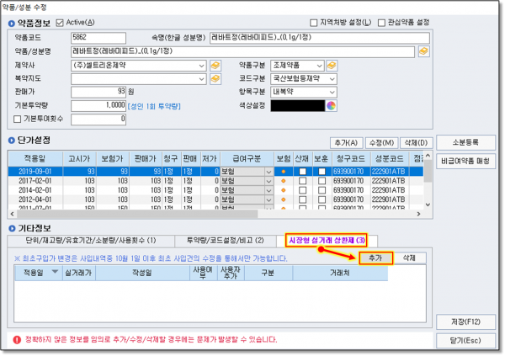Switch to 단위/재고량/유효기간 tab

pyautogui.click(x=94, y=240)
